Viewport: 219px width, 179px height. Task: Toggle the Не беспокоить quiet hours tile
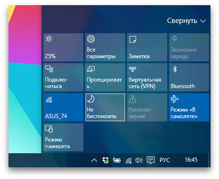pos(105,107)
